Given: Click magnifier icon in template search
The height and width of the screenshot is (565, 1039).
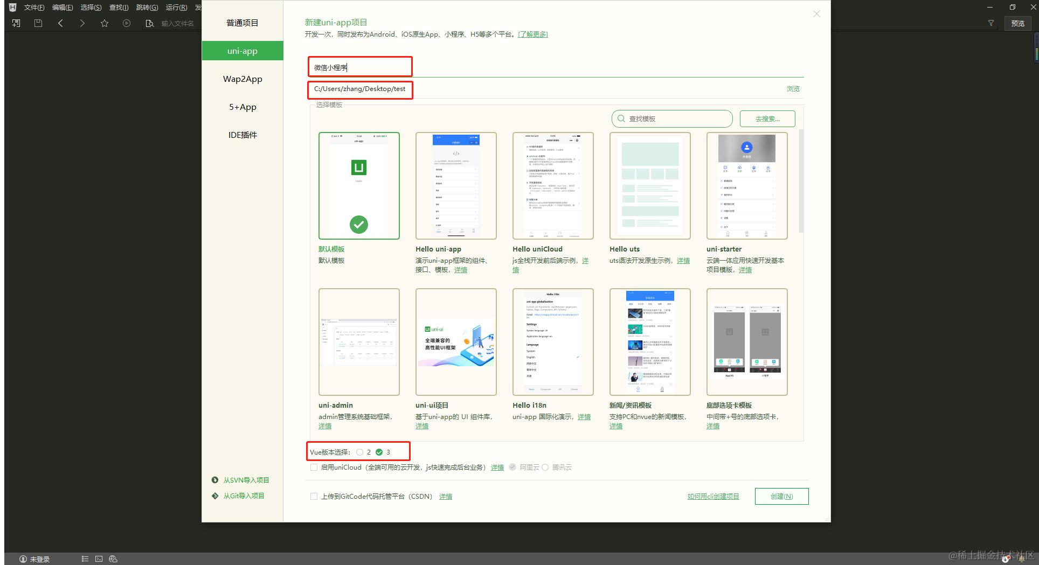Looking at the screenshot, I should [621, 118].
